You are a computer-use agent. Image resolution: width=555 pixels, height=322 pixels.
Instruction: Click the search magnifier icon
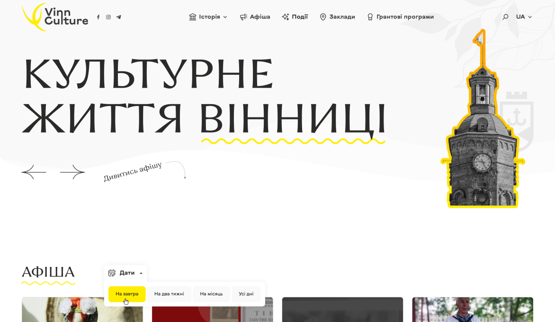(505, 17)
